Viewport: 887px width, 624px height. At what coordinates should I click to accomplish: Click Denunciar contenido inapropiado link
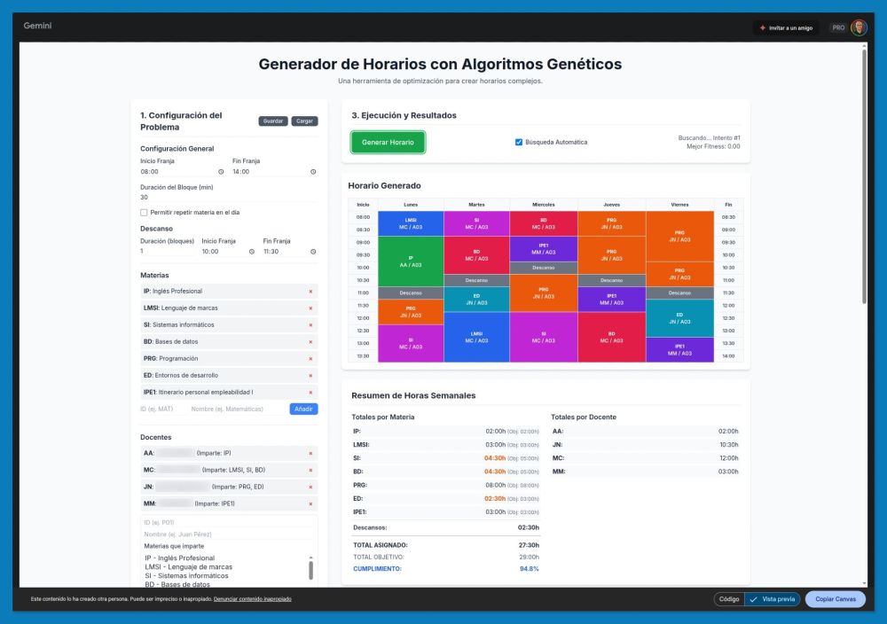tap(252, 599)
